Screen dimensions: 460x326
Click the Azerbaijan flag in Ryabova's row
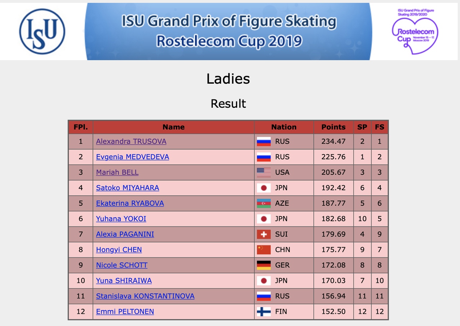click(x=264, y=203)
